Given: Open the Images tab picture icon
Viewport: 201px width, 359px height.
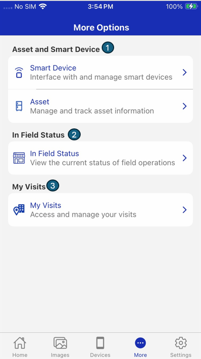Looking at the screenshot, I should (60, 343).
